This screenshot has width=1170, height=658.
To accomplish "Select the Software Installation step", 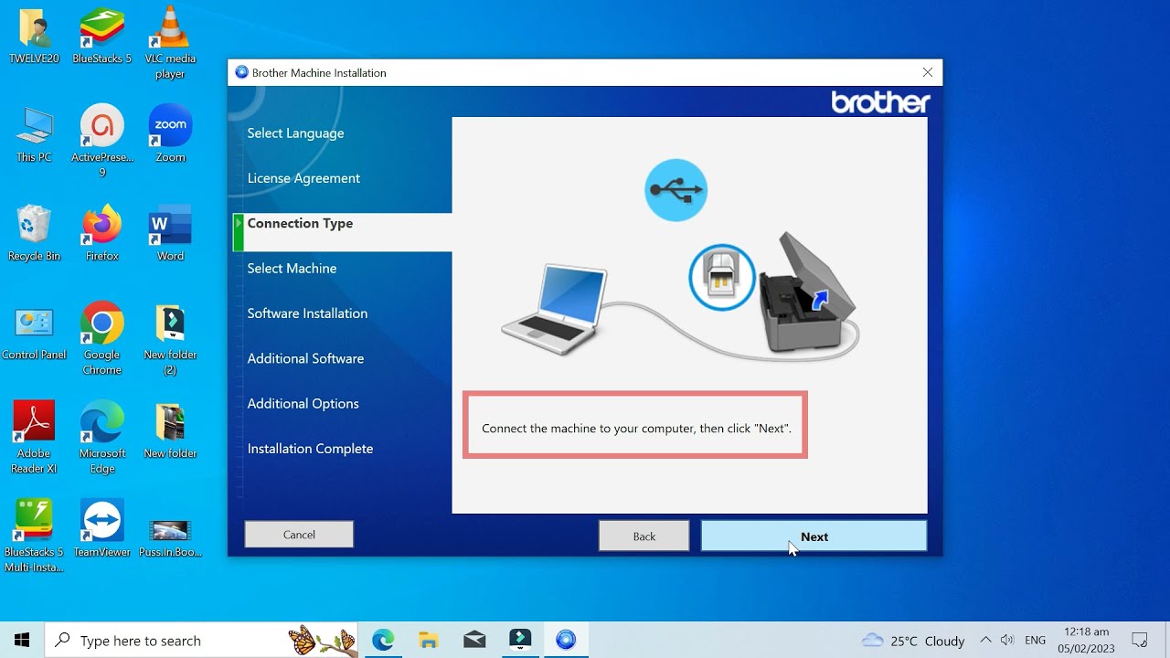I will coord(307,313).
